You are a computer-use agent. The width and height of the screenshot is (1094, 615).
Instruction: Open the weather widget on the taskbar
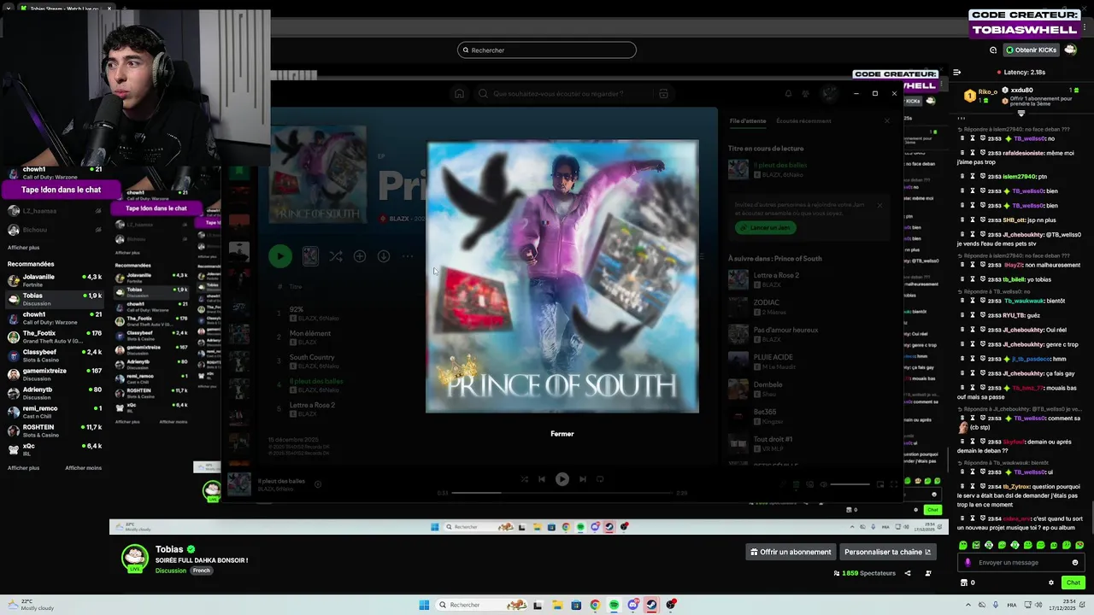(x=30, y=605)
